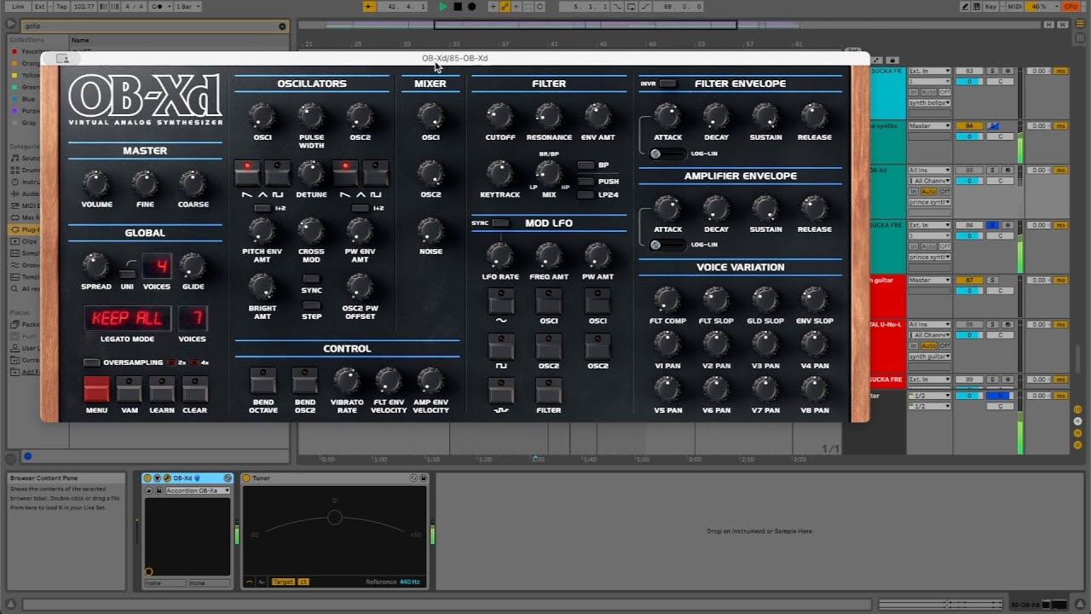Screen dimensions: 1091x614
Task: Toggle the Filter Envelope LOG-LIN switch
Action: (x=667, y=153)
